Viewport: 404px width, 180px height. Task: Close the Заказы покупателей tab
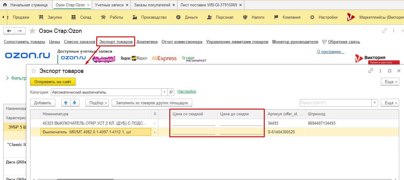(174, 5)
